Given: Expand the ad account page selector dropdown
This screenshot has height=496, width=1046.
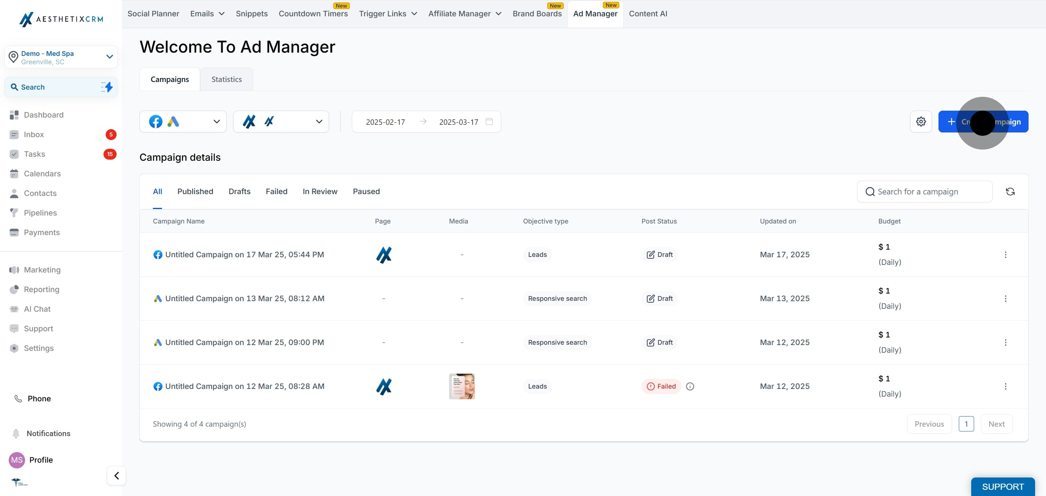Looking at the screenshot, I should 281,122.
